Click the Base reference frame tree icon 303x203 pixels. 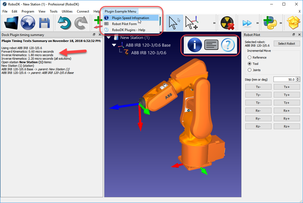pos(121,45)
